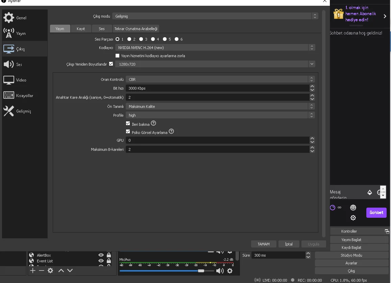
Task: Switch to the Yayın tab
Action: pos(60,29)
